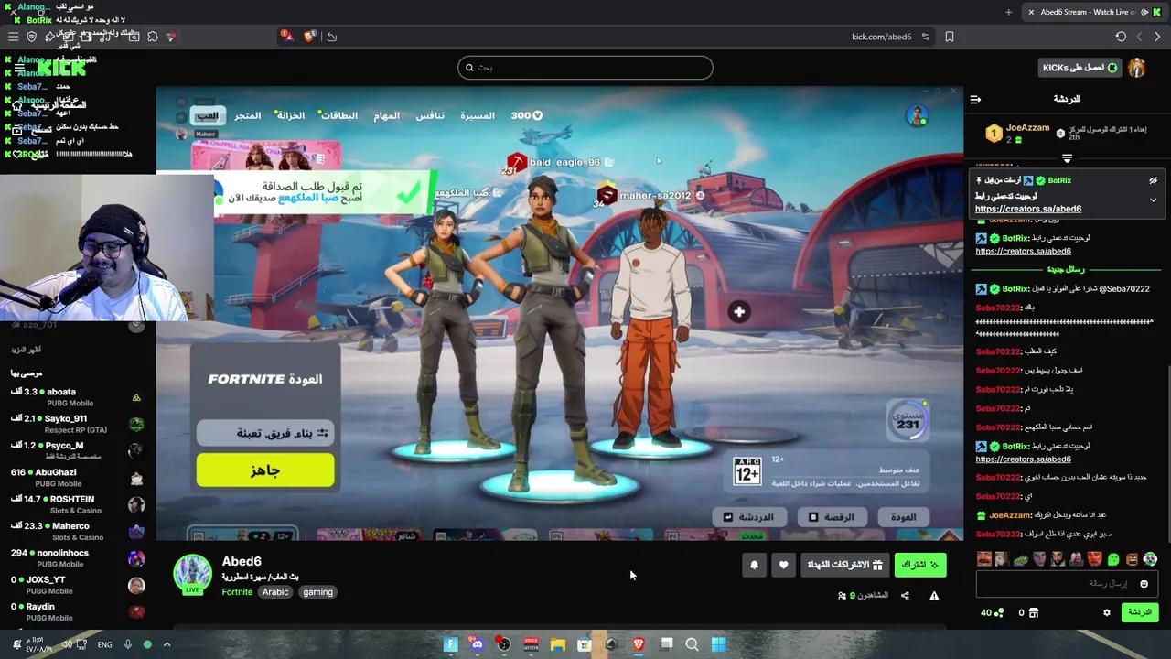
Task: Click the get KICKs button
Action: pos(1080,68)
